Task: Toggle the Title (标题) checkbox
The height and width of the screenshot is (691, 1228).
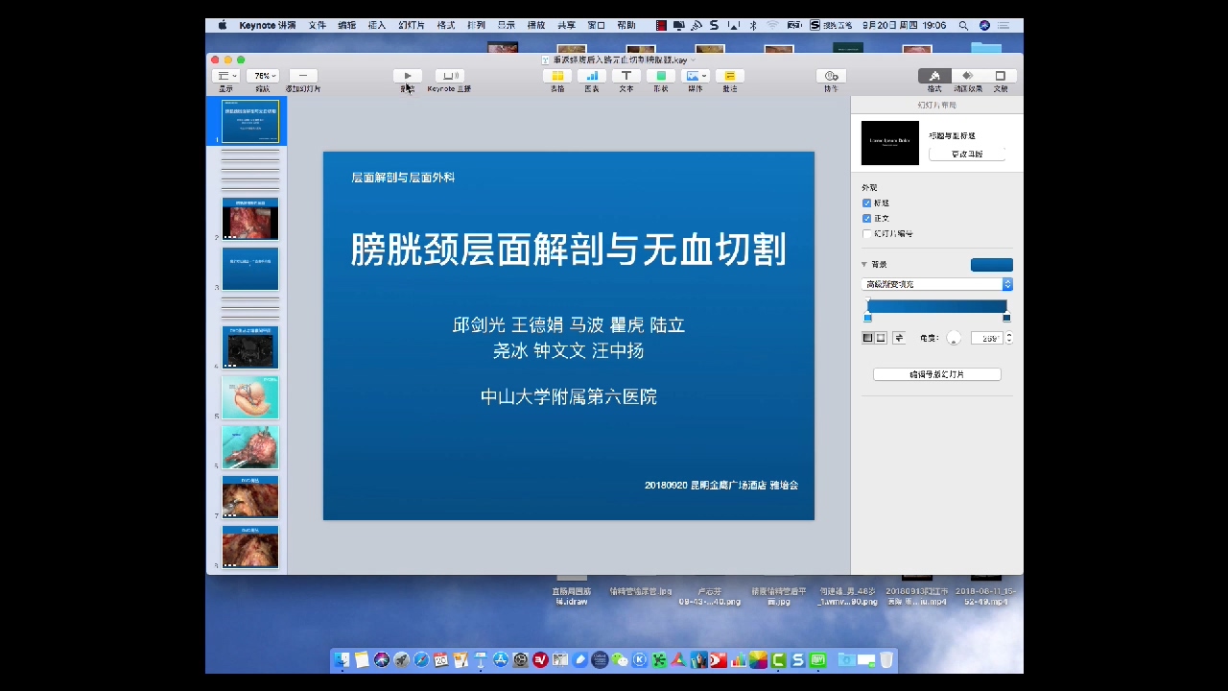Action: (x=867, y=203)
